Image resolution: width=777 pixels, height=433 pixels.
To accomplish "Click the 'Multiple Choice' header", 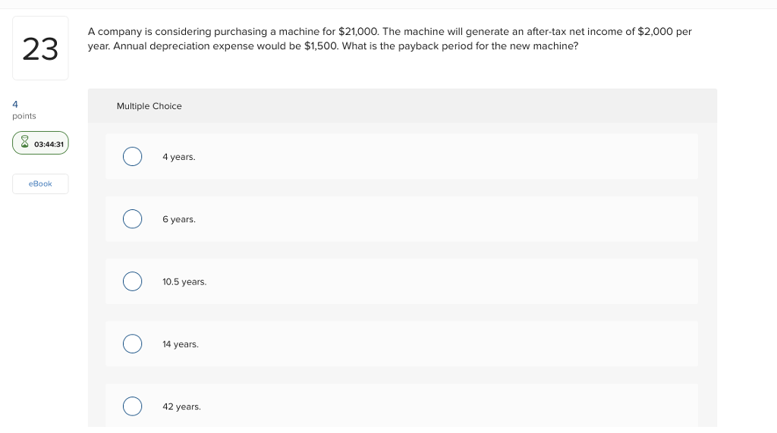I will coord(149,106).
